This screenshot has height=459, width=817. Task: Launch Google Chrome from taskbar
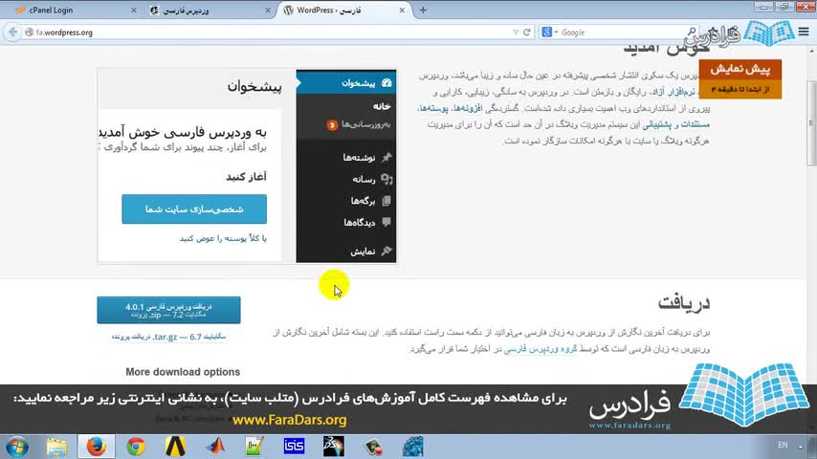click(136, 447)
